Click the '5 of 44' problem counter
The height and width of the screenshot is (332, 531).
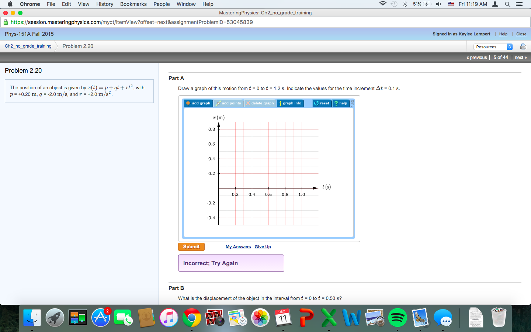coord(501,58)
